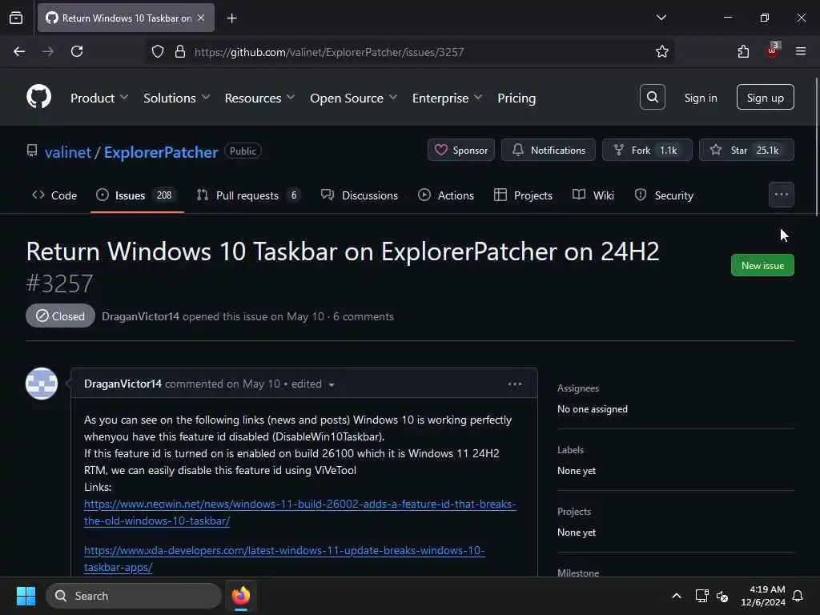This screenshot has width=820, height=615.
Task: Close the Return Windows 10 Taskbar tab
Action: tap(201, 18)
